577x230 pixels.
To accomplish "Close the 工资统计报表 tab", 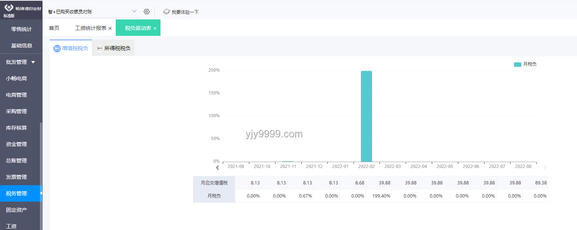I will [110, 28].
